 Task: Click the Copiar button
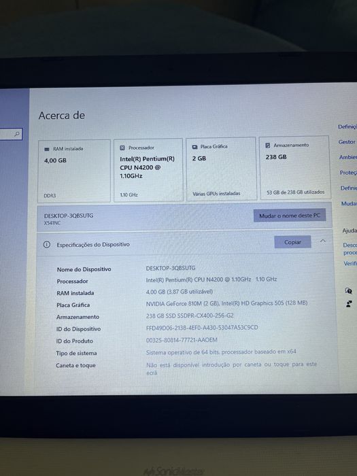292,242
